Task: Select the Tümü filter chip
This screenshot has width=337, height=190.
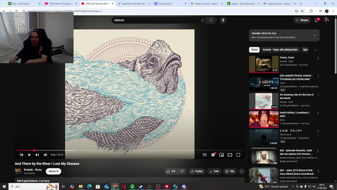Action: click(x=254, y=50)
